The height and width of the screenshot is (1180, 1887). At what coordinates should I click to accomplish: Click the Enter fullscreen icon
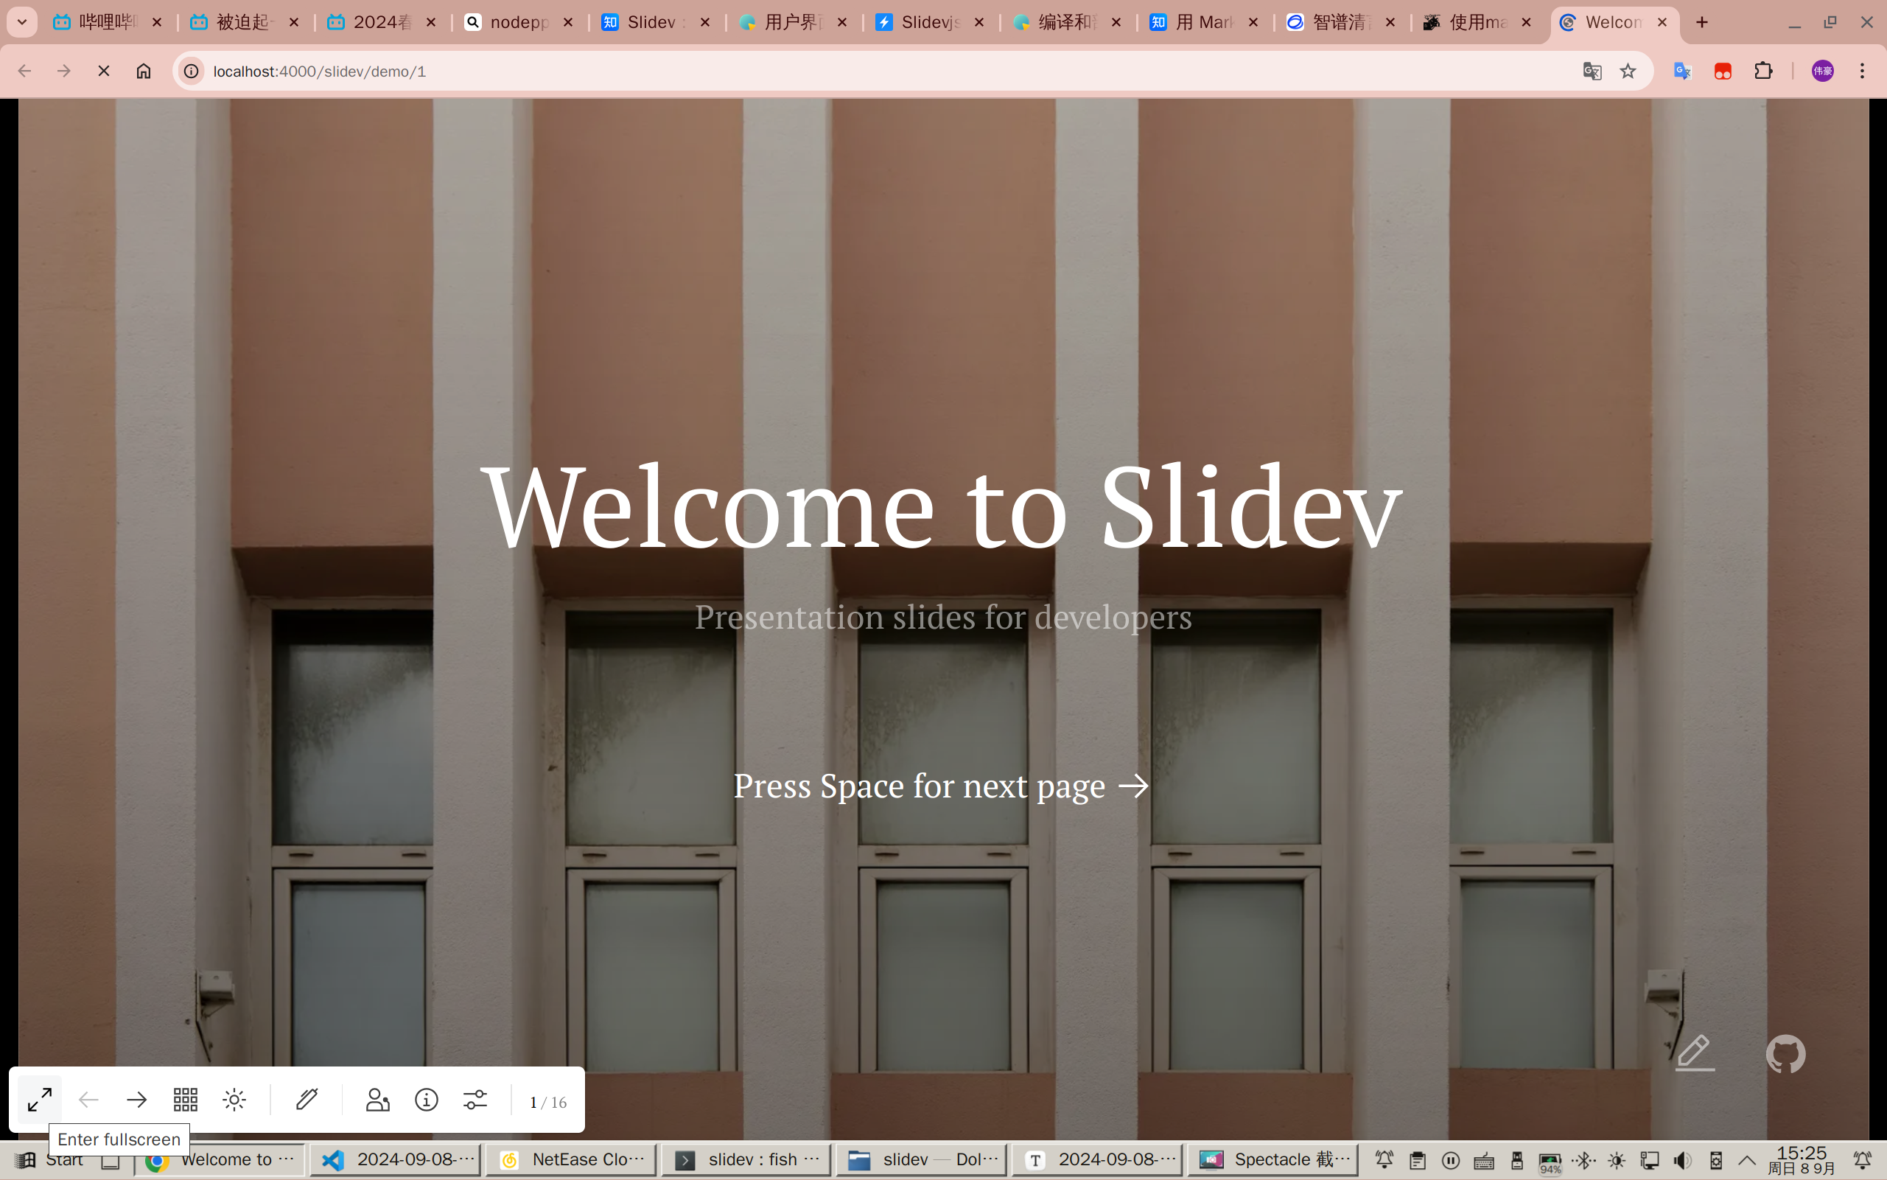click(x=39, y=1100)
